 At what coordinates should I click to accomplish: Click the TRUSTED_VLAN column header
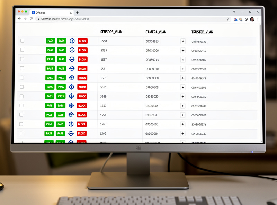[x=202, y=32]
